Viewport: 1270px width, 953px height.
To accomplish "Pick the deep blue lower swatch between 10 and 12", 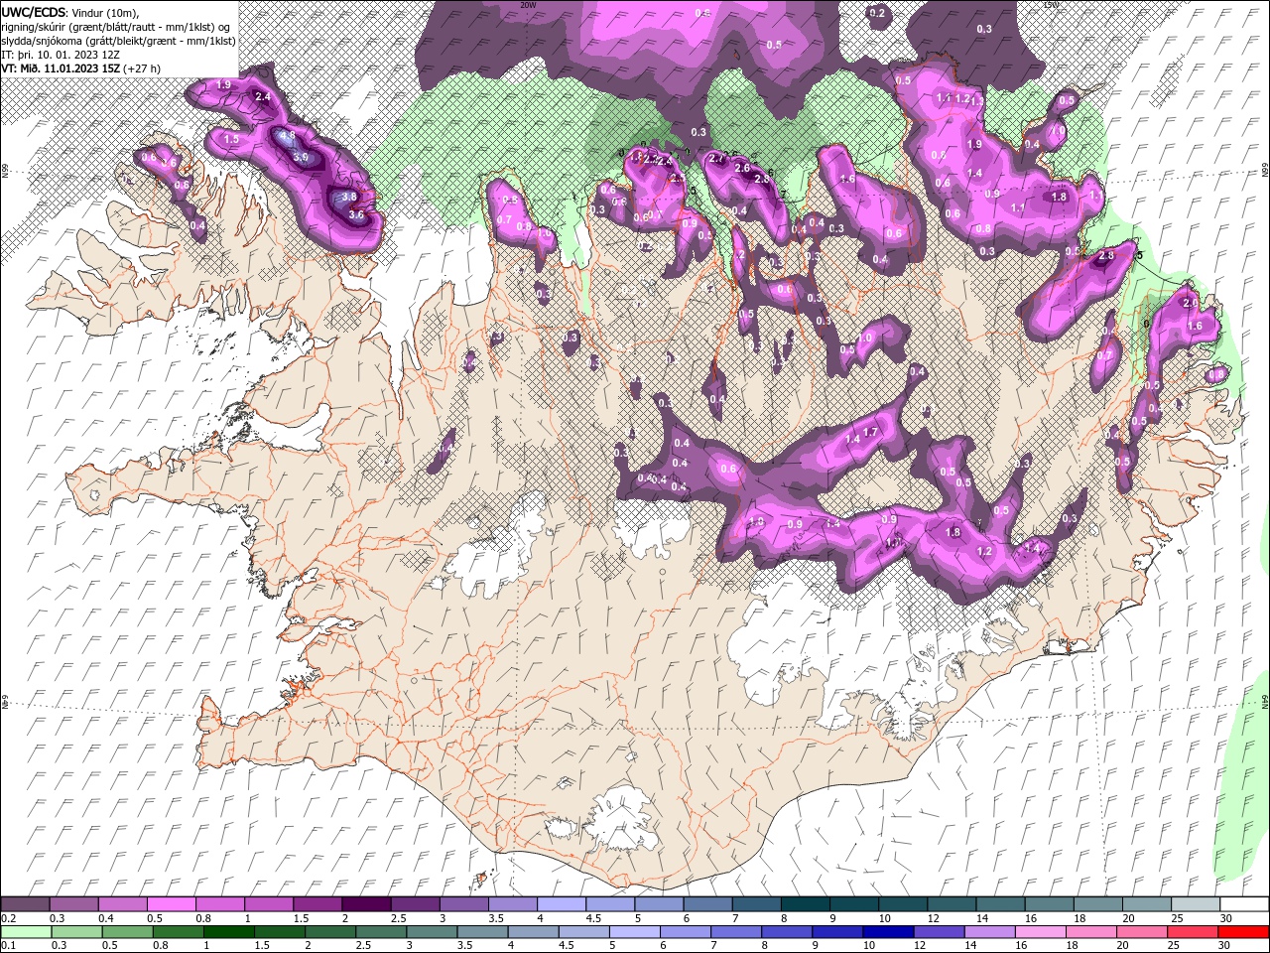I will click(x=888, y=932).
